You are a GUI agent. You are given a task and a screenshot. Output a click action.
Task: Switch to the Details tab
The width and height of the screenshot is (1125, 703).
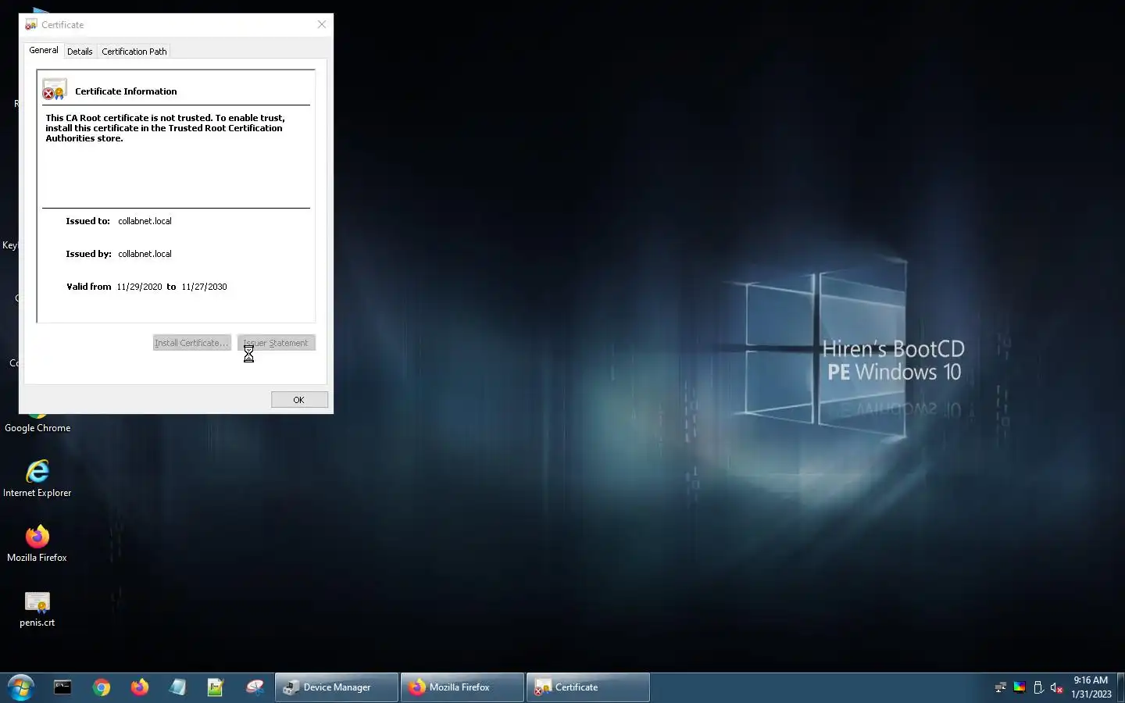coord(80,52)
